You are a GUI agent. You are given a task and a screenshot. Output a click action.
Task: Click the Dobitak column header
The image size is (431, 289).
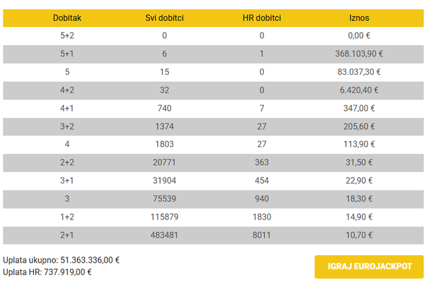click(x=66, y=17)
